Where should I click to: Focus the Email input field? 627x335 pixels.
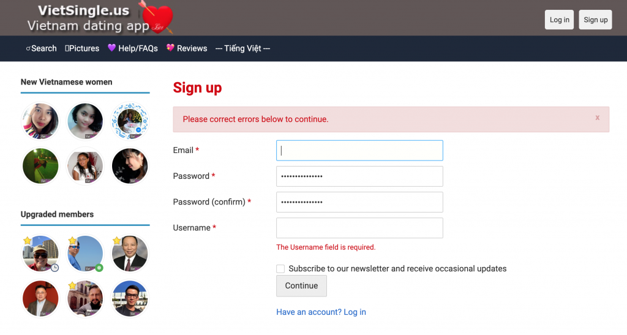pyautogui.click(x=359, y=151)
